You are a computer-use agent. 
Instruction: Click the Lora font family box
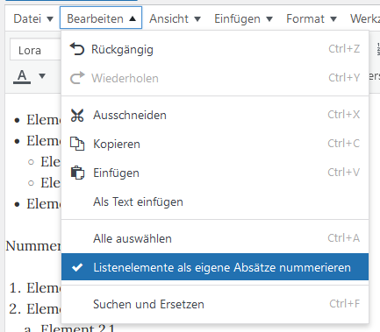coord(36,50)
